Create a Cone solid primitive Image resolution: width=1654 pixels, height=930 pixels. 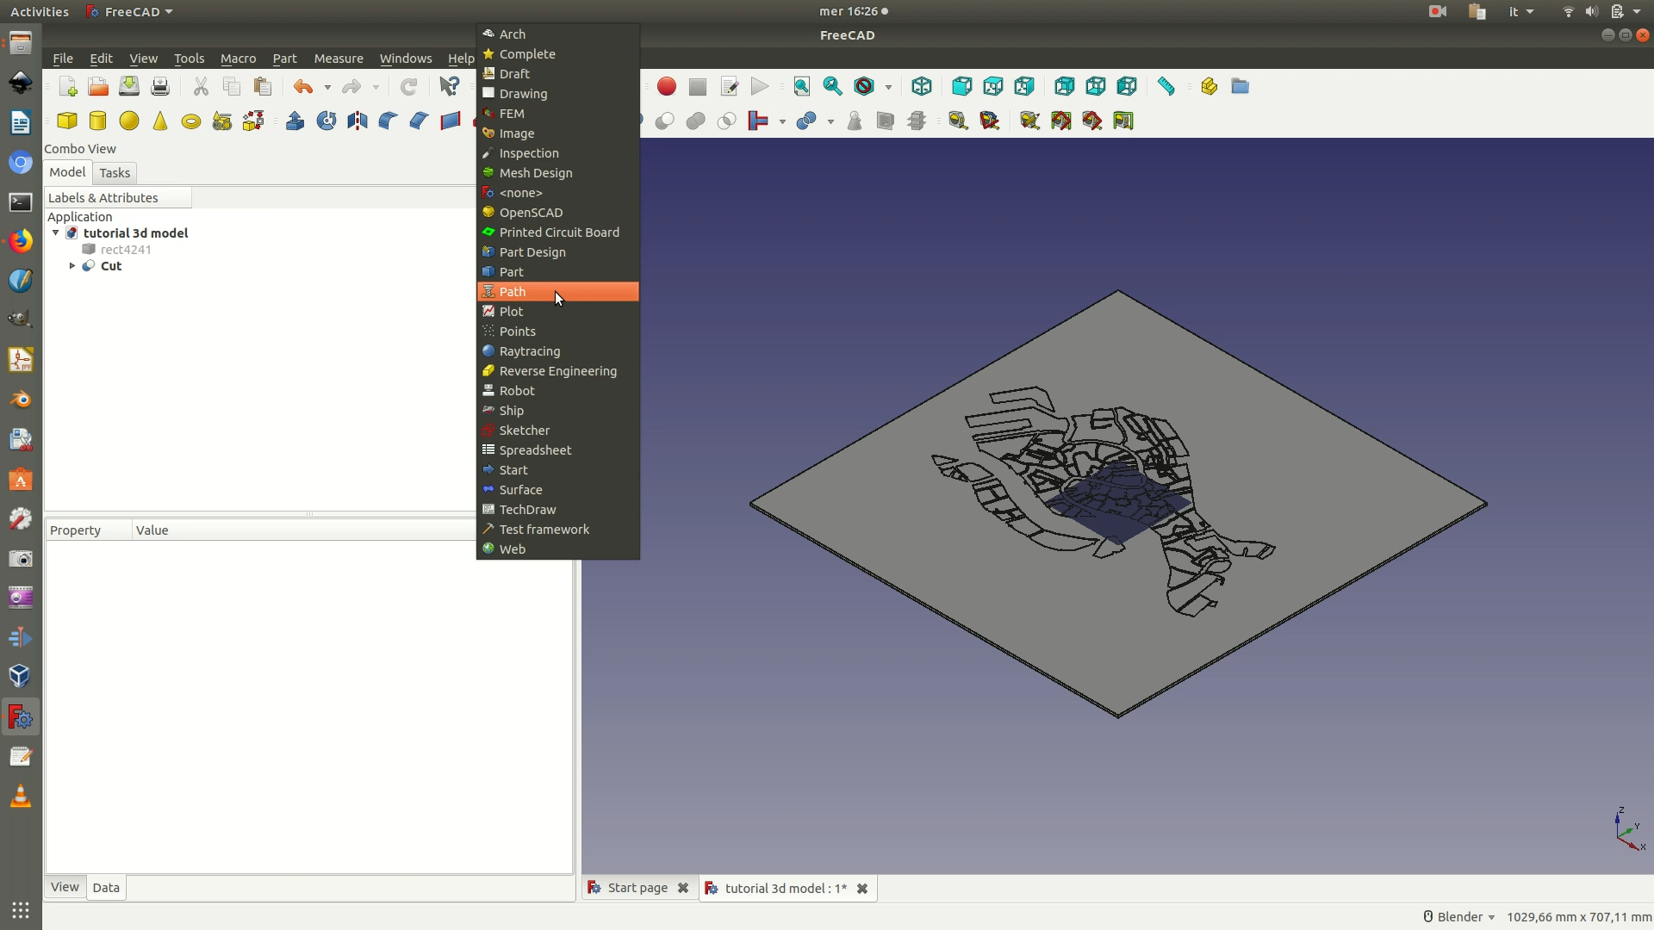tap(160, 121)
